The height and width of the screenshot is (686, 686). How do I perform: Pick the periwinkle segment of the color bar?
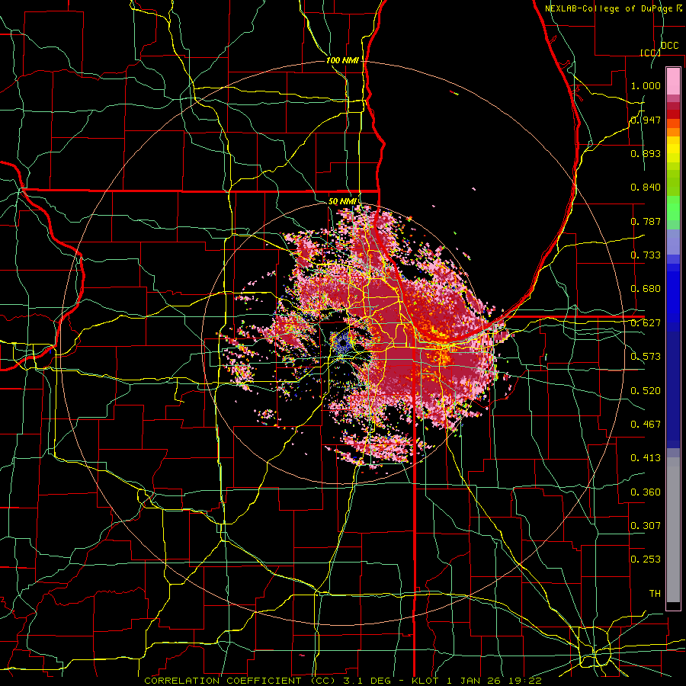[x=673, y=242]
